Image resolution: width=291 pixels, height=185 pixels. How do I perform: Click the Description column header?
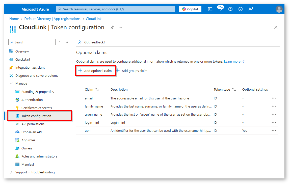click(119, 89)
